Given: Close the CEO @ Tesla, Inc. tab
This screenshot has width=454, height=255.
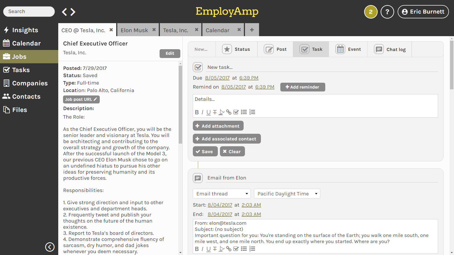Looking at the screenshot, I should point(111,30).
